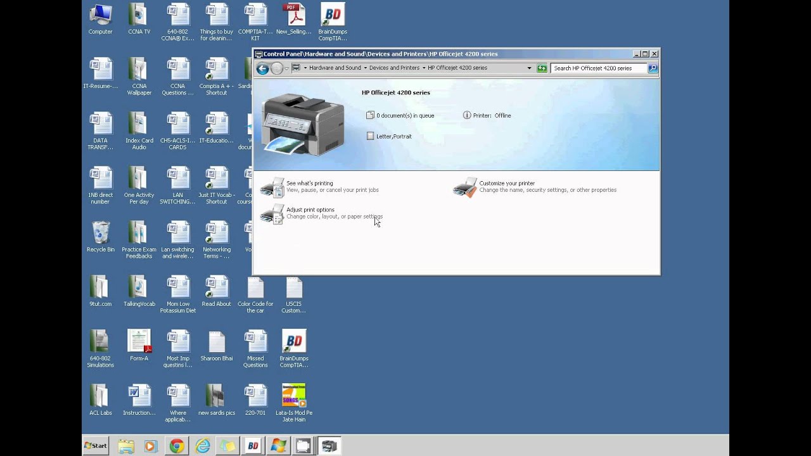Open Adjust print options link

pos(310,210)
